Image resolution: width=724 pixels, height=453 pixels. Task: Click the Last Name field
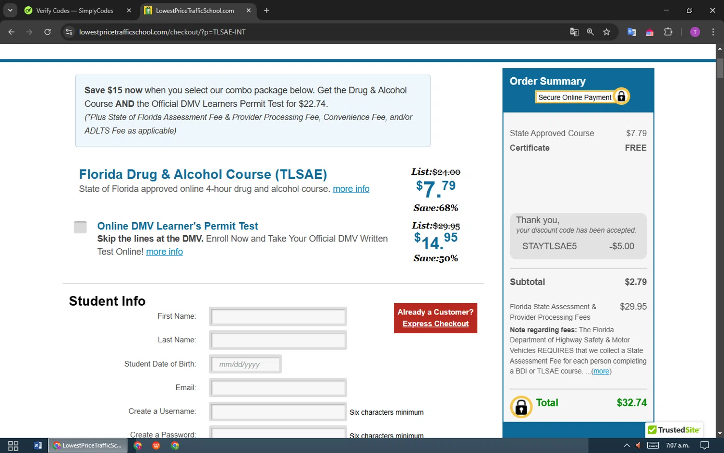click(x=278, y=340)
